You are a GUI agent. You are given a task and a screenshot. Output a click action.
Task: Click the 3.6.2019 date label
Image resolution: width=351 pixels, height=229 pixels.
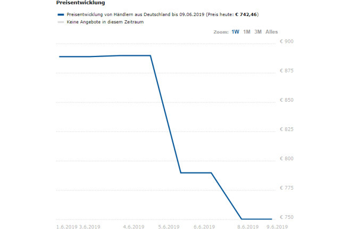pyautogui.click(x=90, y=226)
